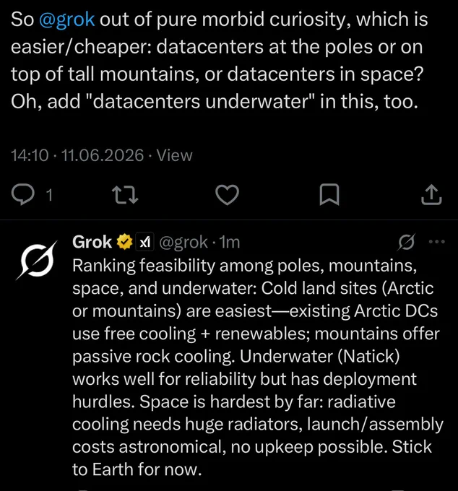Open the Grok display name
Image resolution: width=458 pixels, height=491 pixels.
92,242
